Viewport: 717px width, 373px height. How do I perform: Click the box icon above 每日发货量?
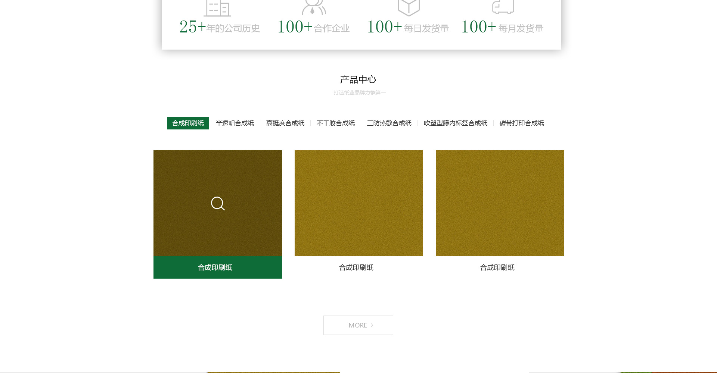coord(409,7)
